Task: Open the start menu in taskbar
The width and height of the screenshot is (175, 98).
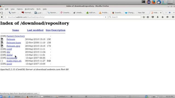Action: (x=1, y=97)
